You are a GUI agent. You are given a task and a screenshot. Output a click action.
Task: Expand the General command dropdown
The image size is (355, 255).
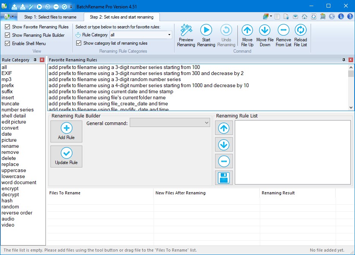click(x=206, y=123)
